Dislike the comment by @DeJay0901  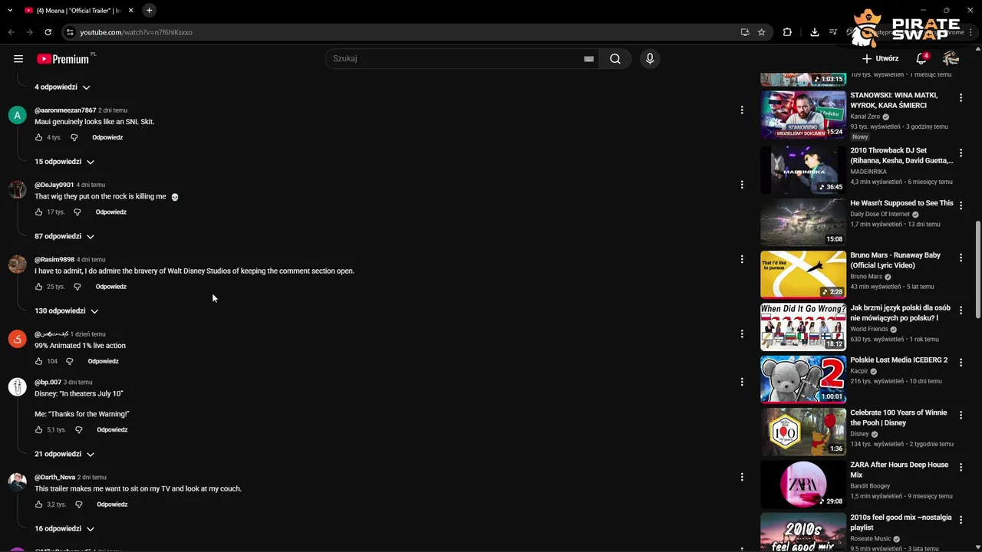[x=77, y=212]
